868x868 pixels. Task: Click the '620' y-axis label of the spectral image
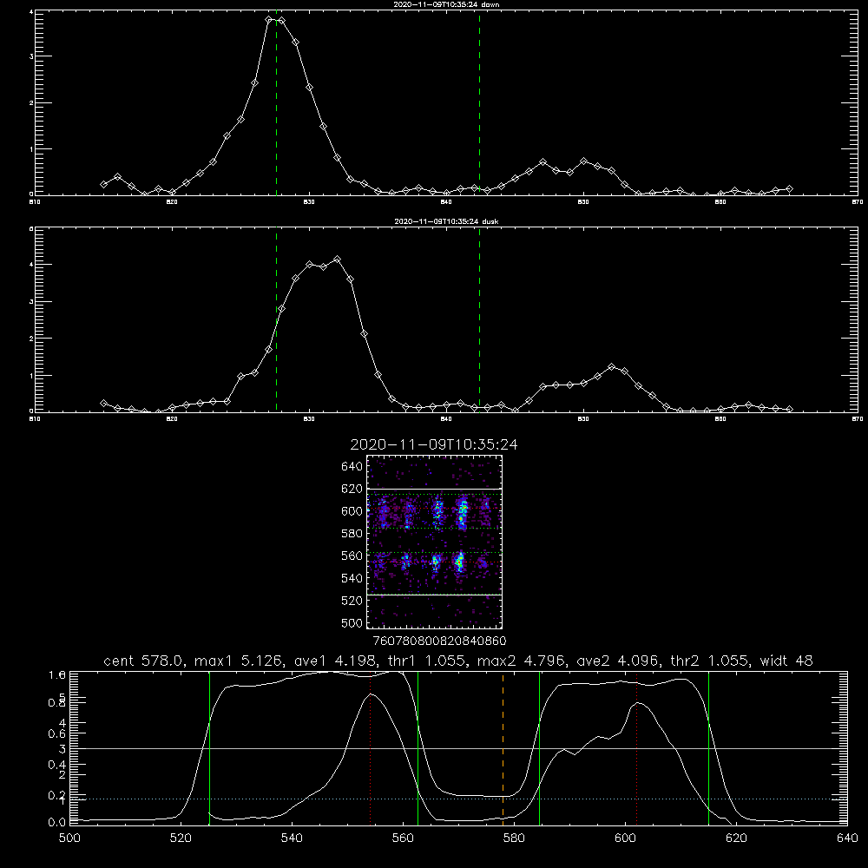click(352, 489)
